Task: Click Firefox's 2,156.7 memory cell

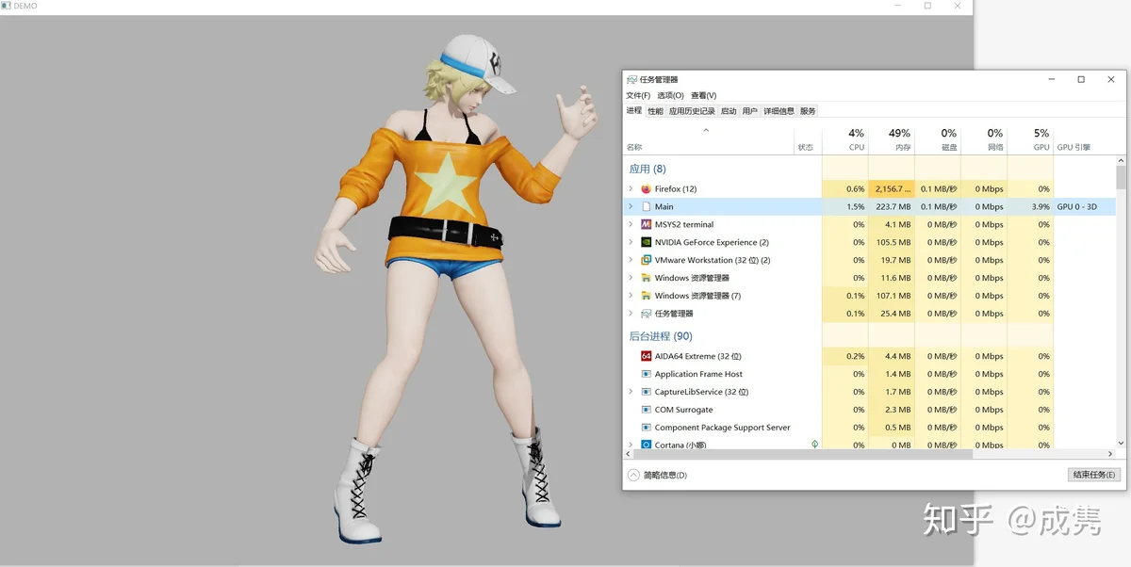Action: tap(892, 188)
